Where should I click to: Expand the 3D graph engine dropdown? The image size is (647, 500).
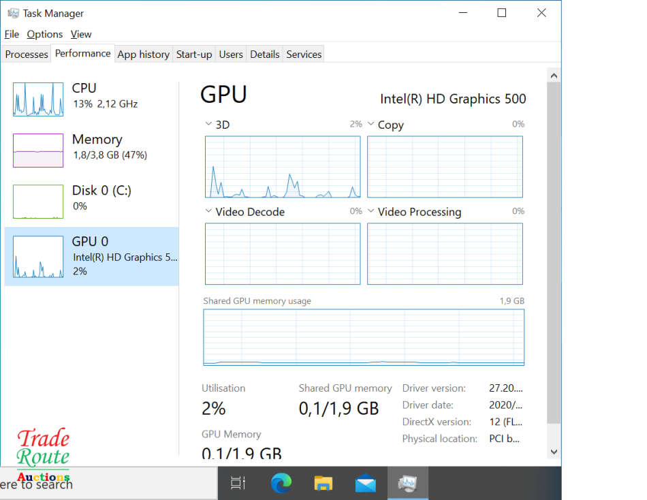(208, 125)
